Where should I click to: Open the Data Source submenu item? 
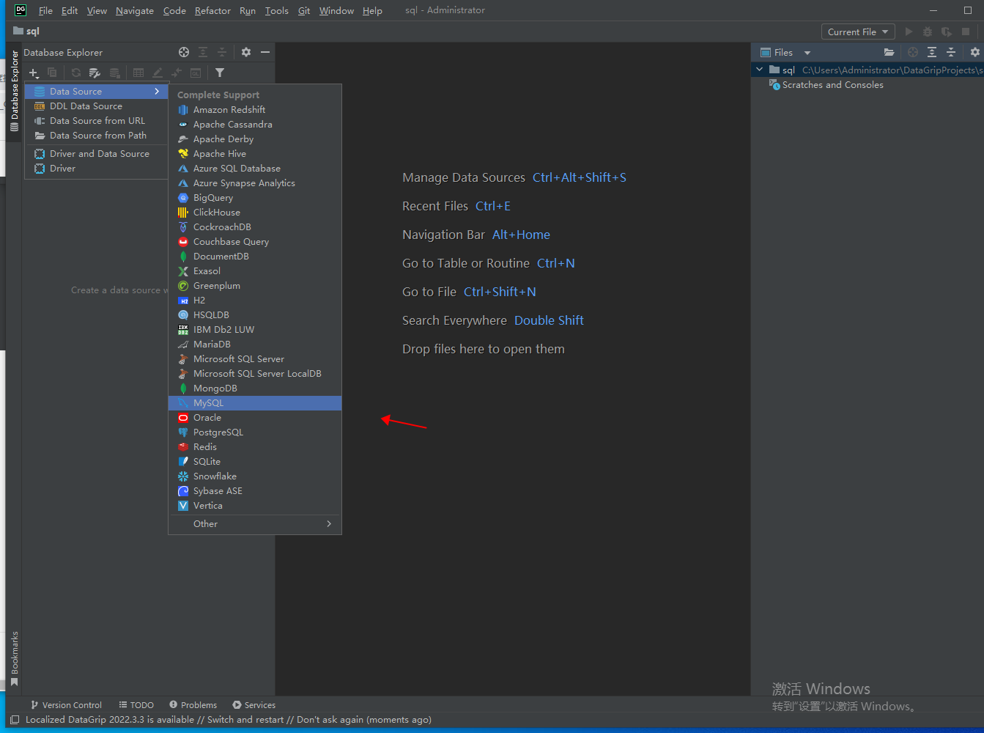coord(97,92)
